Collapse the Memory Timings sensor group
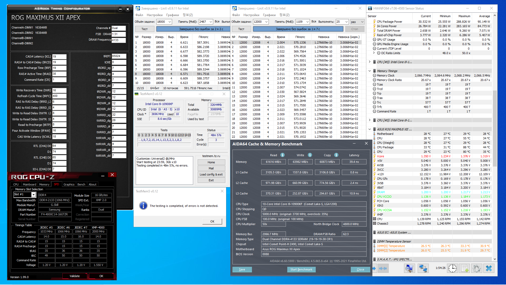The height and width of the screenshot is (285, 506). point(369,71)
